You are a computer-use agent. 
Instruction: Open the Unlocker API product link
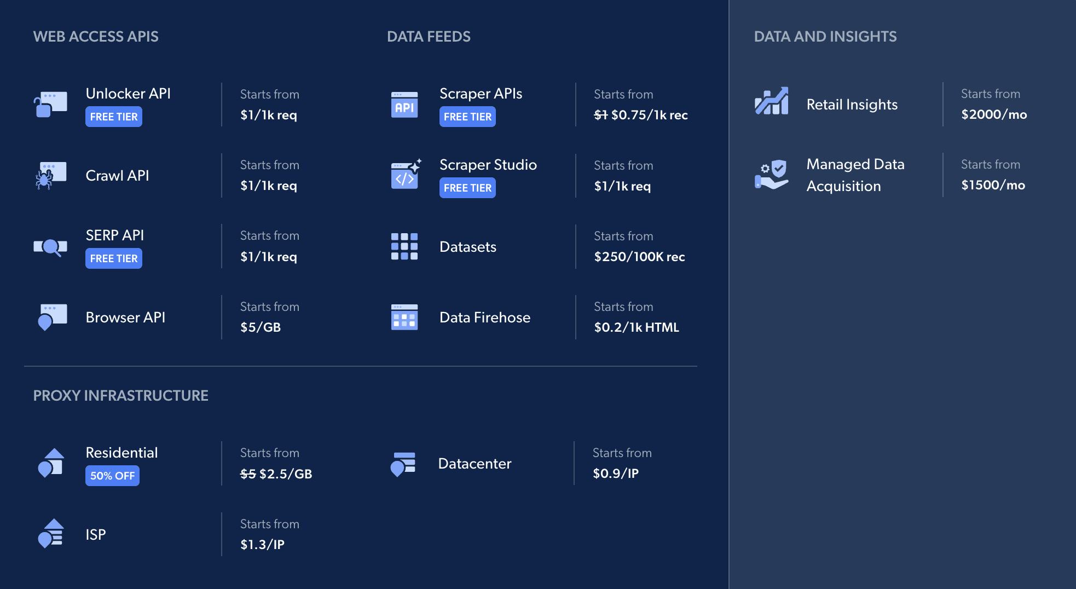tap(128, 94)
